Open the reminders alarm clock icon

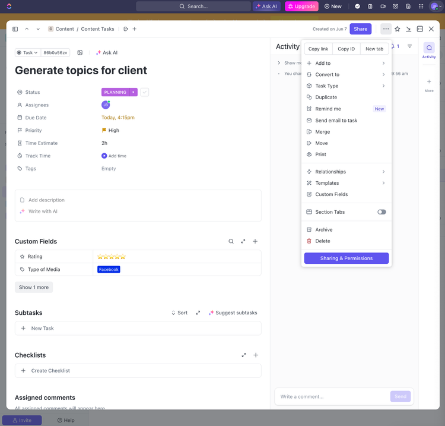coord(395,7)
